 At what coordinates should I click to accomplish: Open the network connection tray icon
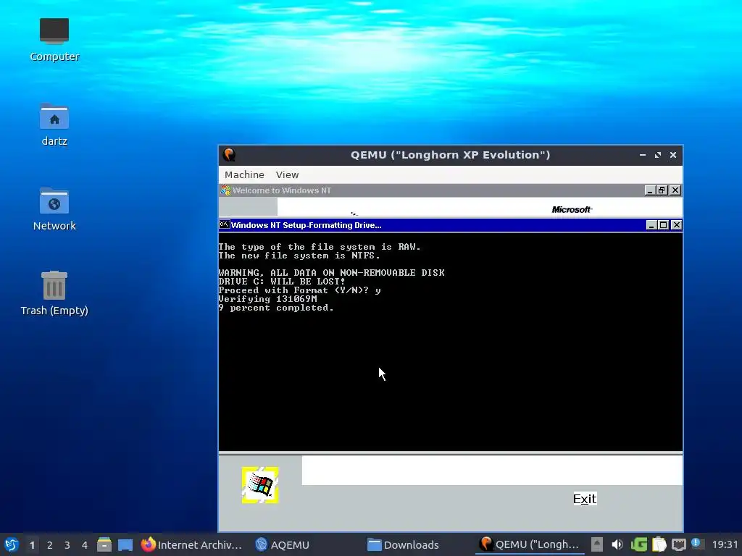[x=678, y=544]
